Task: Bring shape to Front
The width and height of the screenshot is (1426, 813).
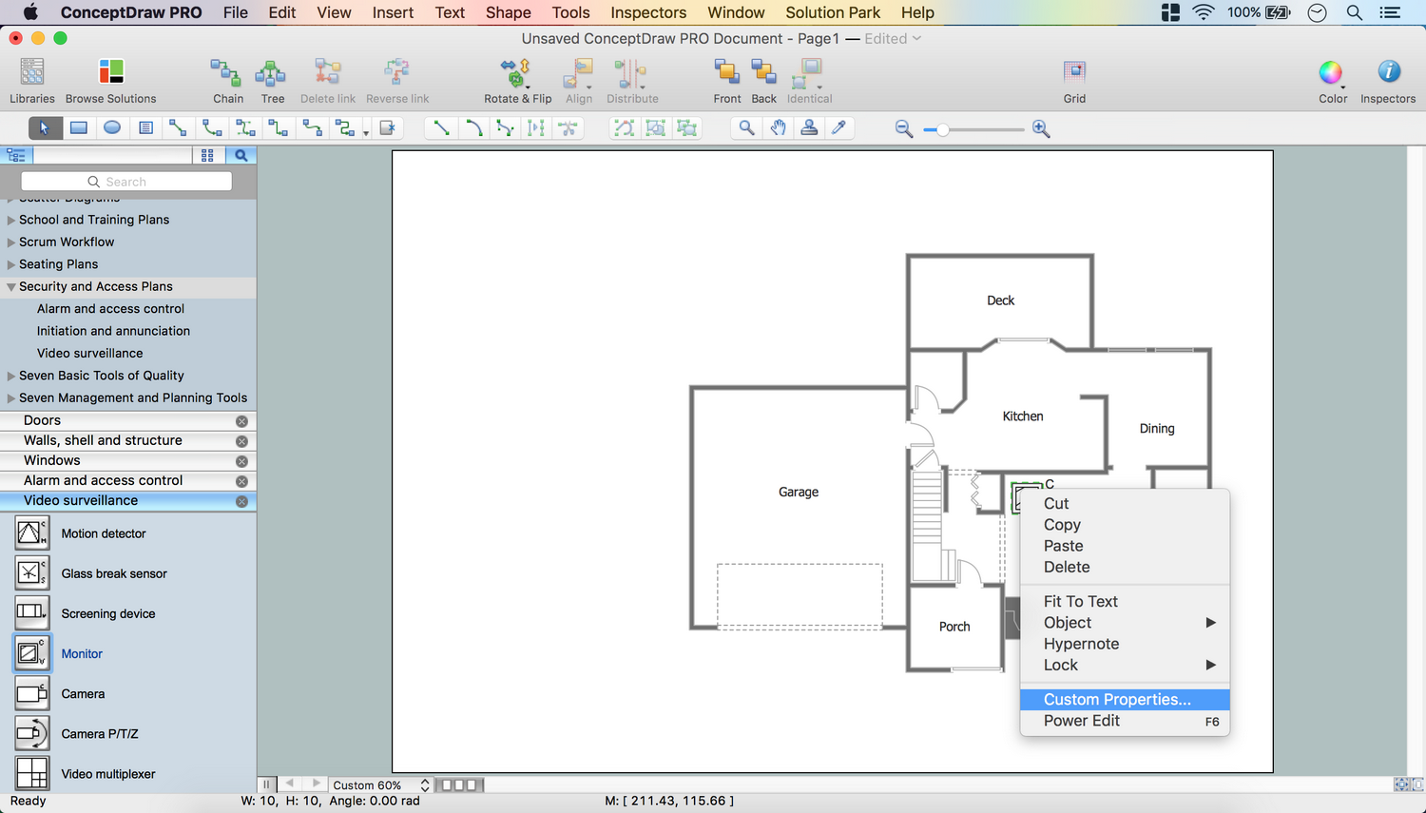Action: 726,72
